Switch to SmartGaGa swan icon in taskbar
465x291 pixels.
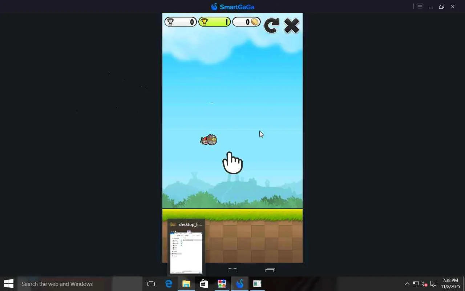[239, 284]
